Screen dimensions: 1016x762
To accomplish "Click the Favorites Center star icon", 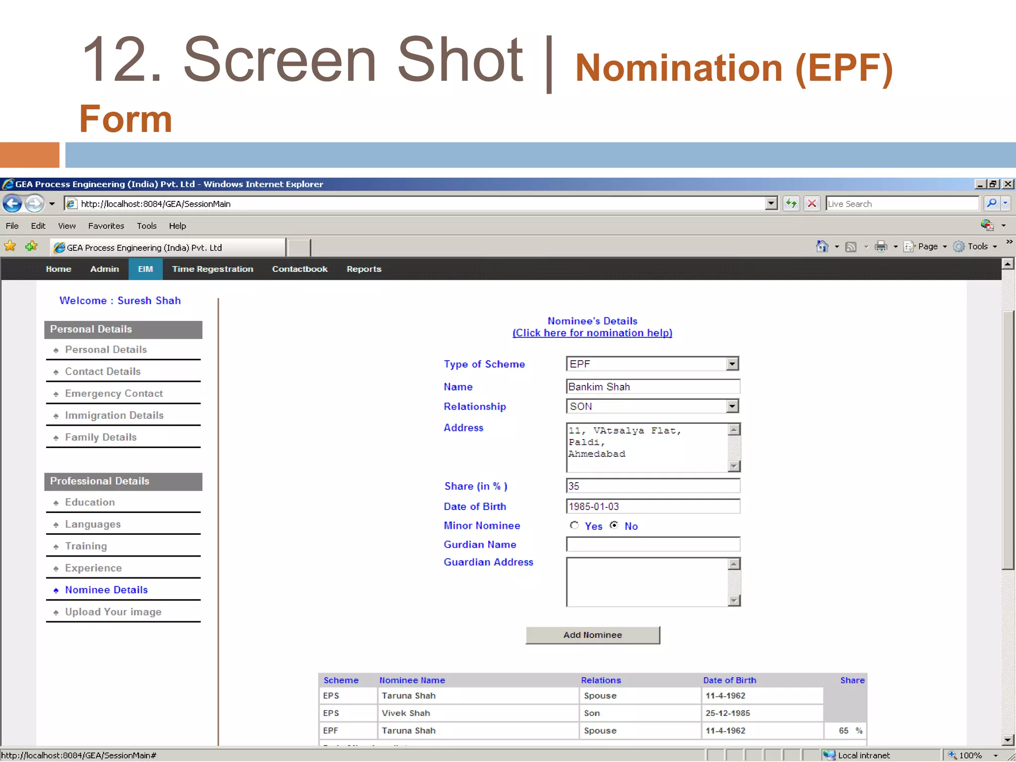I will [x=10, y=246].
